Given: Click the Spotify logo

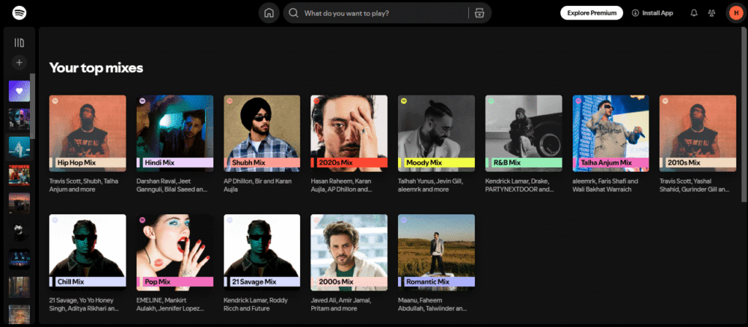Looking at the screenshot, I should [19, 13].
